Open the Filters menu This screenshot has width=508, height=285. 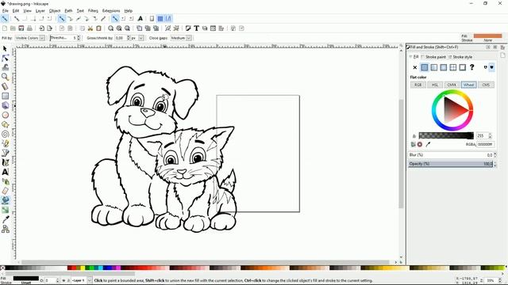click(x=93, y=10)
